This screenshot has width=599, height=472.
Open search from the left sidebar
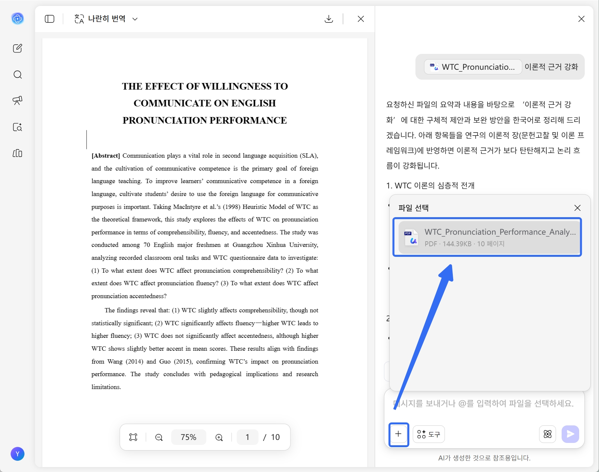click(x=17, y=75)
